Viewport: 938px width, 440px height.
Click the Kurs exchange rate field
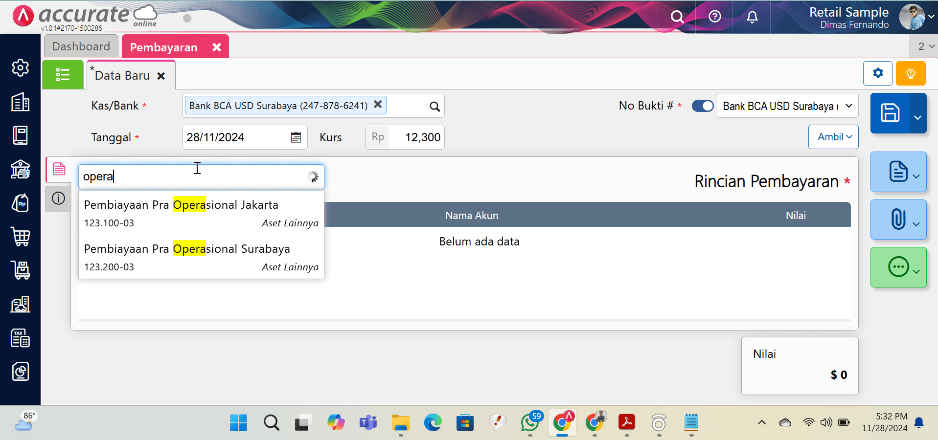pos(416,137)
